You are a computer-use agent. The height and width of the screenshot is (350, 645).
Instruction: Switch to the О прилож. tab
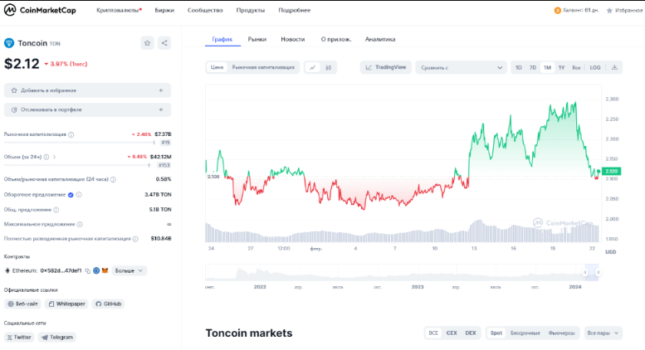pos(336,40)
